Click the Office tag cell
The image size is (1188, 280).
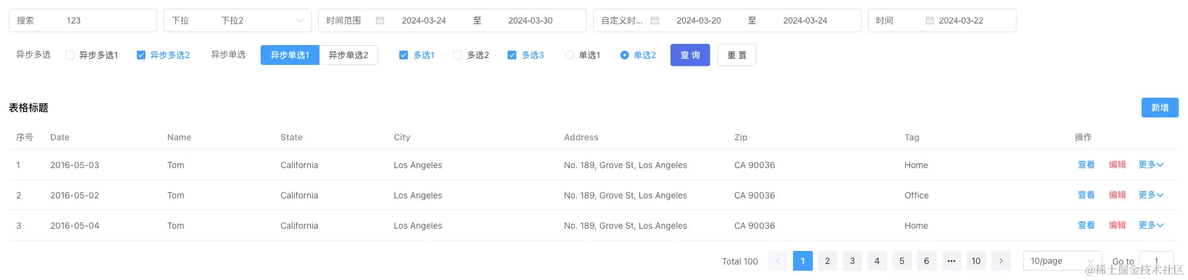pos(916,195)
